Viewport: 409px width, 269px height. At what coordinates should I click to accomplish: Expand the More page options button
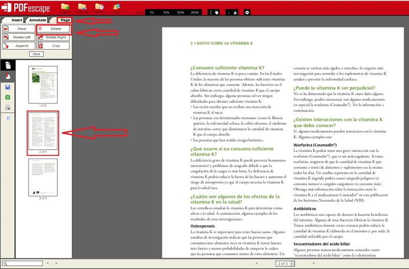(36, 54)
